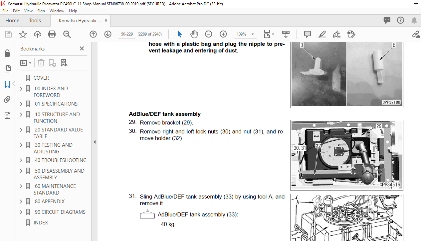Screen dimensions: 421x241
Task: Open 01 SPECIFICATIONS bookmark
Action: point(56,104)
